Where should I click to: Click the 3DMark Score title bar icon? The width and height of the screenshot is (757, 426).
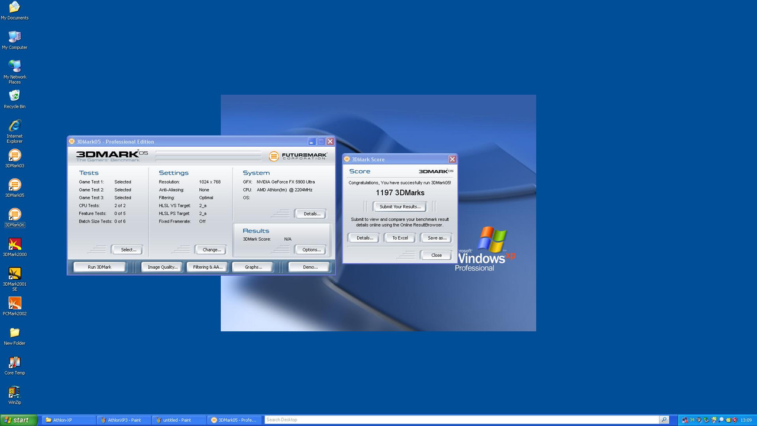[347, 159]
